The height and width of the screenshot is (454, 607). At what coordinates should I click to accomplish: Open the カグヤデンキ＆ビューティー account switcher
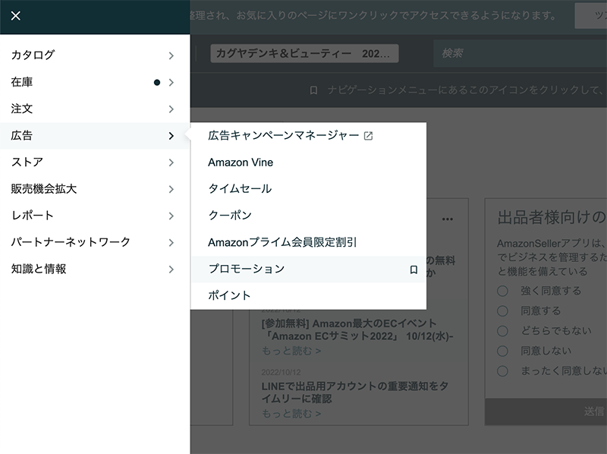tap(304, 53)
